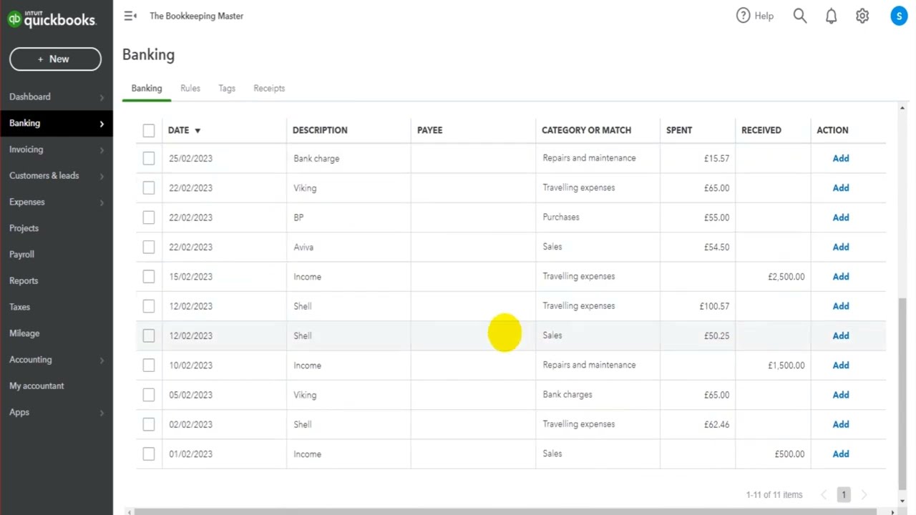
Task: Expand the Invoicing sidebar chevron
Action: click(x=102, y=150)
